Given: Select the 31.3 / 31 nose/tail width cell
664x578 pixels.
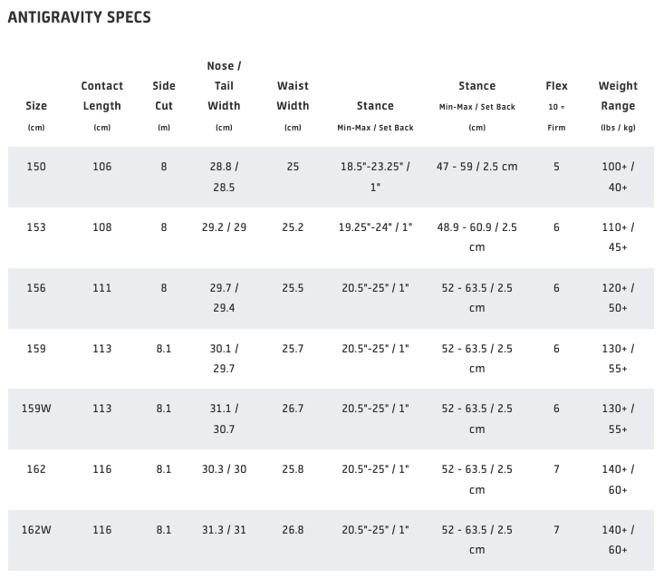Looking at the screenshot, I should click(x=224, y=530).
